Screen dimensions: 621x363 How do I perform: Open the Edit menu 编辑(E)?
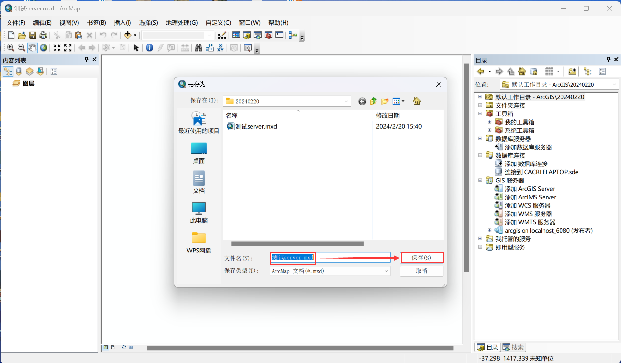[42, 23]
